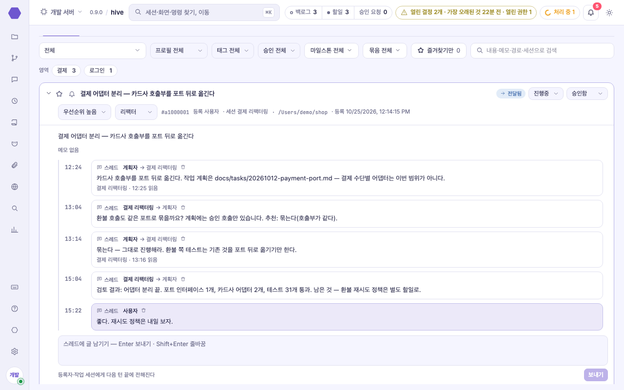The image size is (624, 390).
Task: Focus the 세션·화면·명령 찾기 search box
Action: [204, 12]
